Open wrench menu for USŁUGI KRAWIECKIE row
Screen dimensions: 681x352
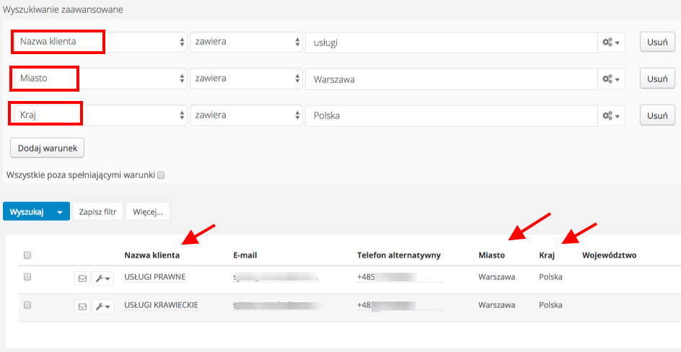(102, 307)
